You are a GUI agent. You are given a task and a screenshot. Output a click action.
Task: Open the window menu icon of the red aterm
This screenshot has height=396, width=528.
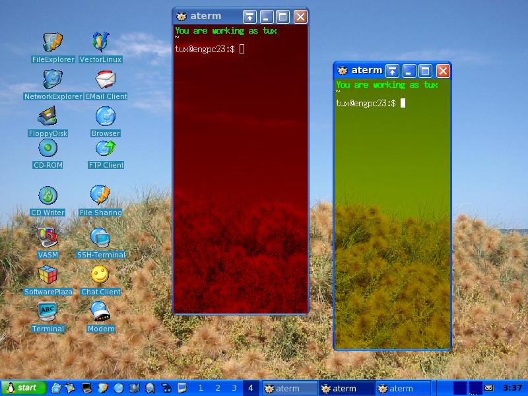point(181,16)
